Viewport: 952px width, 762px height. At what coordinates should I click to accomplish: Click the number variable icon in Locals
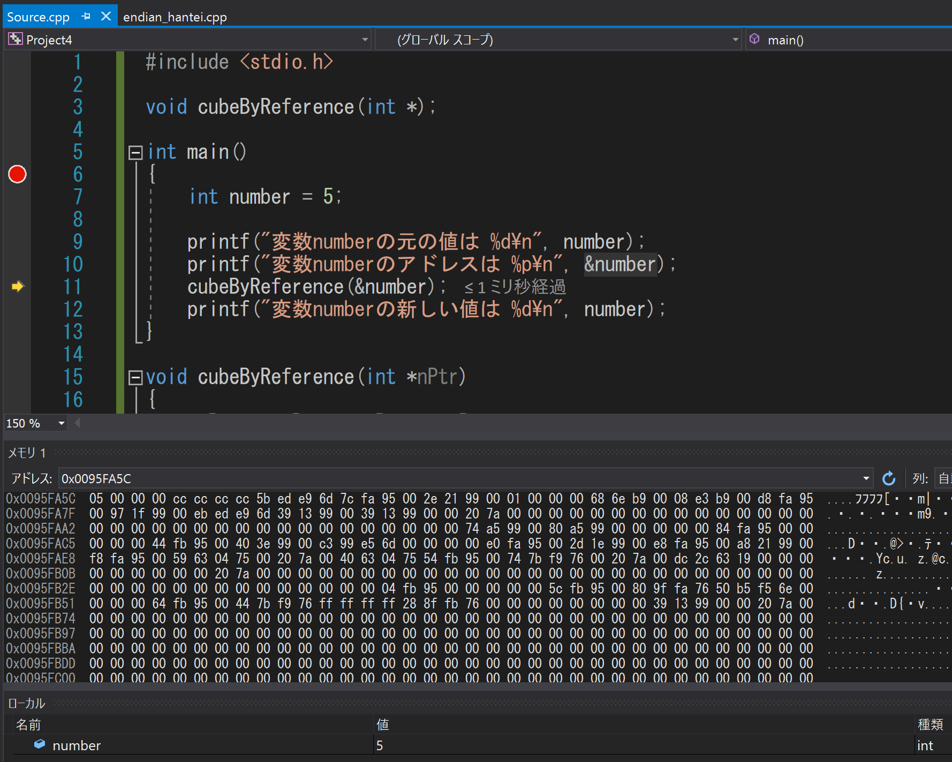click(40, 744)
